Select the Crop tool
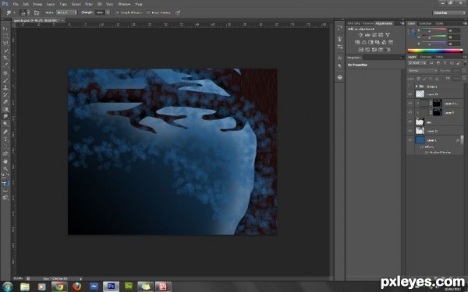 [x=5, y=58]
